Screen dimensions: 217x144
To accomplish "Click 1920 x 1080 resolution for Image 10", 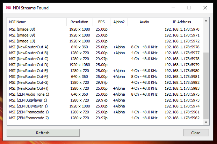I will tap(80, 41).
